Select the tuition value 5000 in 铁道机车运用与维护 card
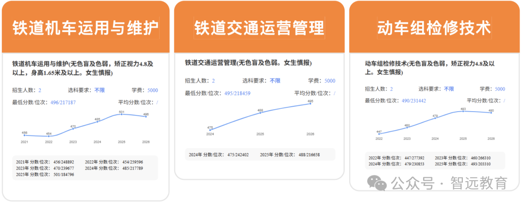This screenshot has width=524, height=204. coord(153,90)
